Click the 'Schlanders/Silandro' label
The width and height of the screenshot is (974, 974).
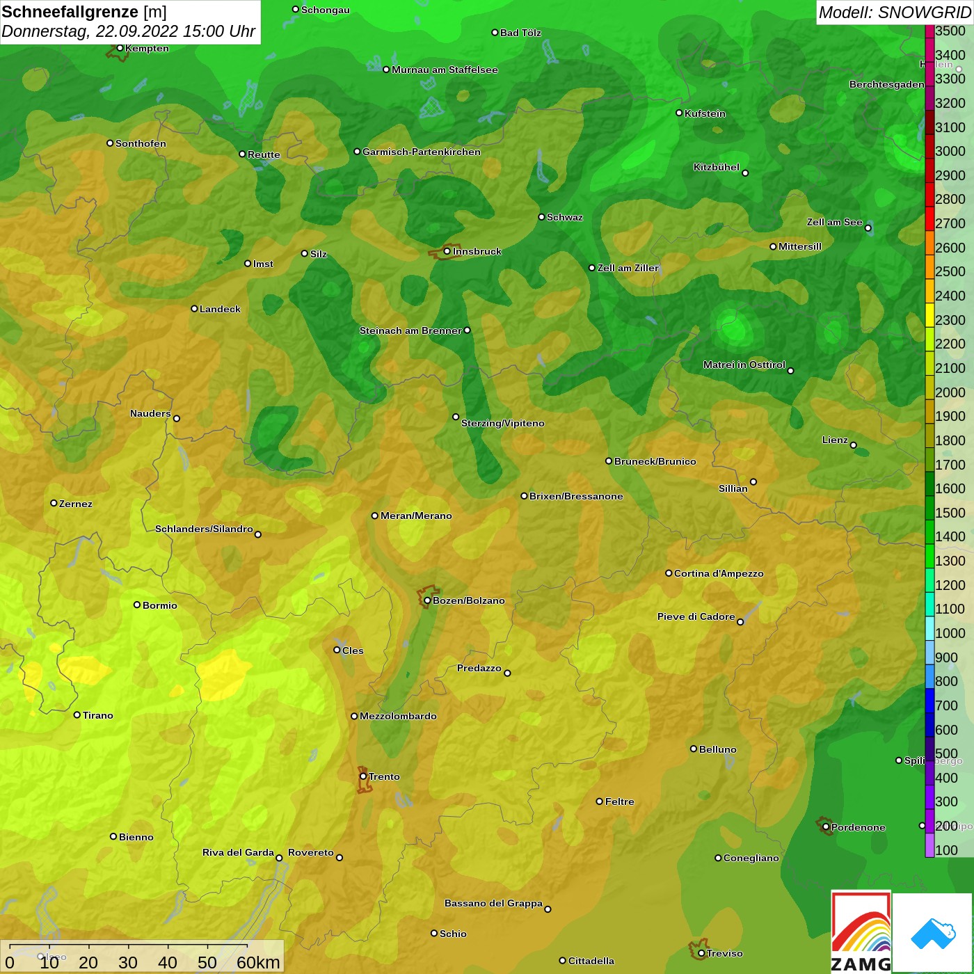[204, 529]
